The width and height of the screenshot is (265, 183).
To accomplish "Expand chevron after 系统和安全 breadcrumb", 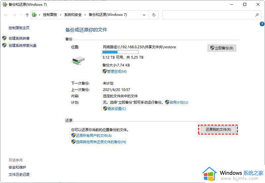I will [x=85, y=15].
